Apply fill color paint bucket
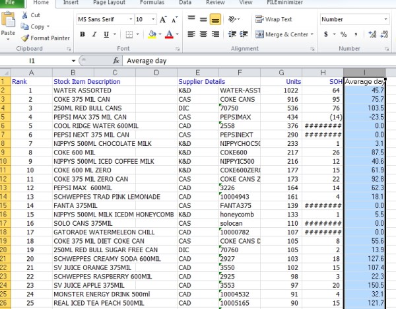The image size is (396, 309). (x=152, y=34)
